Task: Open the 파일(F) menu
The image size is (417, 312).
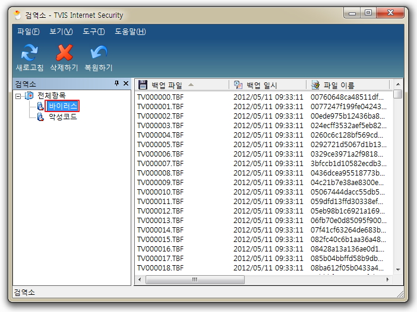Action: click(29, 31)
